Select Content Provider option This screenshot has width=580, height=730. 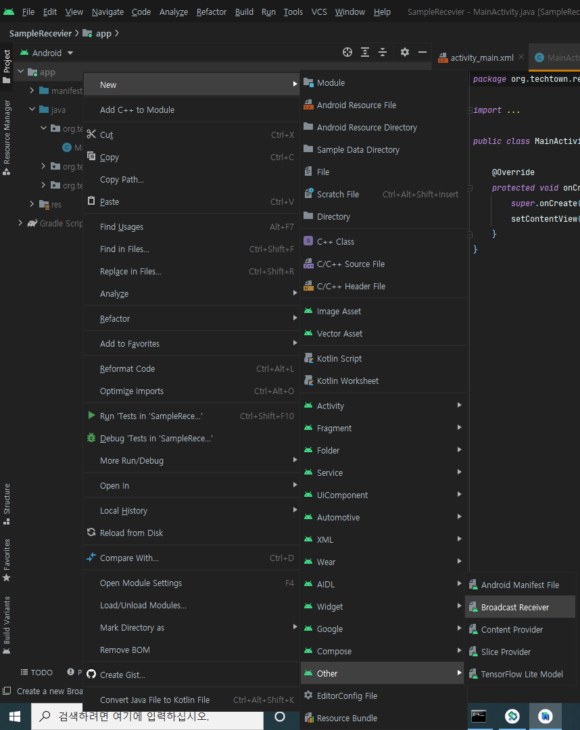pos(521,629)
